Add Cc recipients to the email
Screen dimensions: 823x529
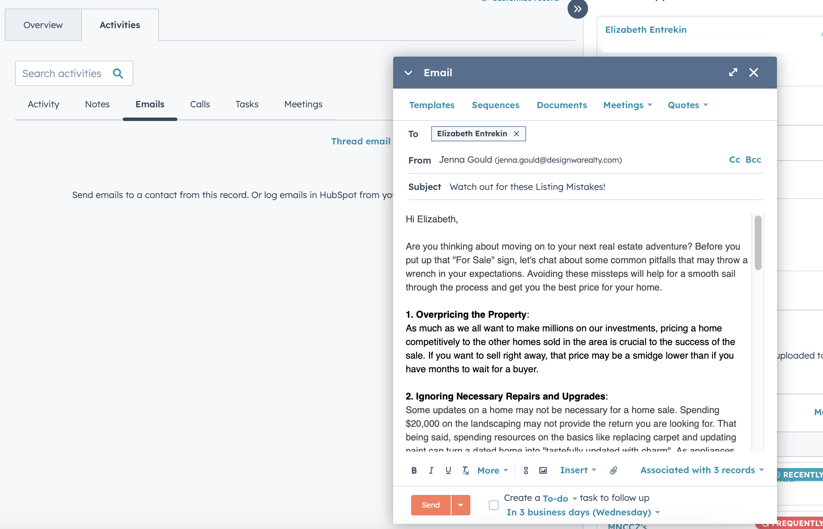tap(734, 160)
